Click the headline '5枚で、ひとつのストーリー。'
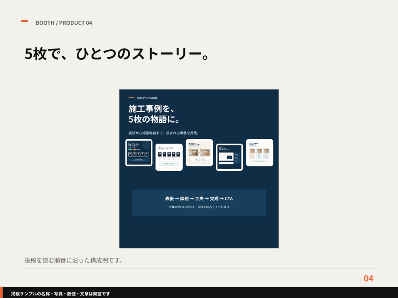This screenshot has height=298, width=398. pos(117,54)
